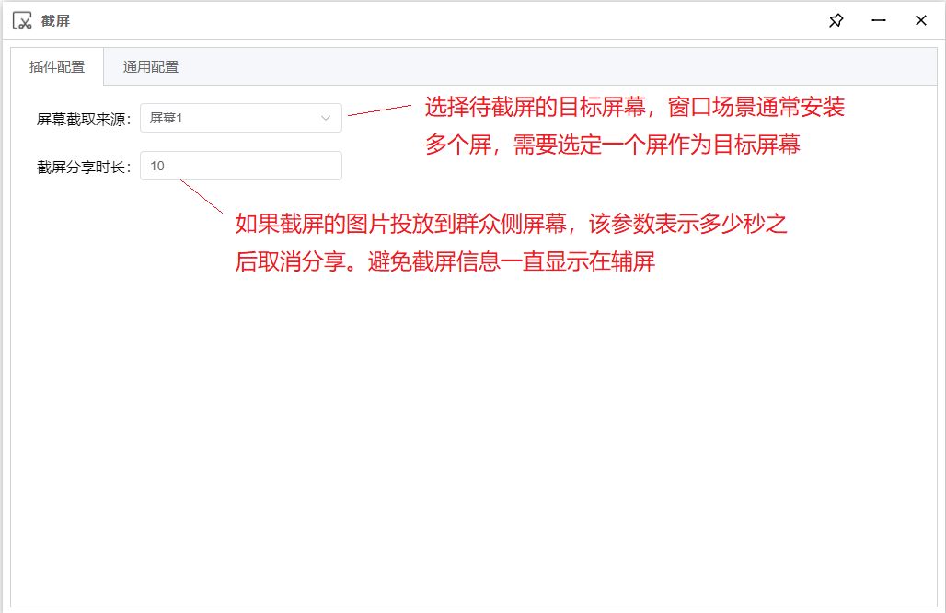Click empty tab strip right of 通用配置
Image resolution: width=946 pixels, height=613 pixels.
pyautogui.click(x=552, y=67)
